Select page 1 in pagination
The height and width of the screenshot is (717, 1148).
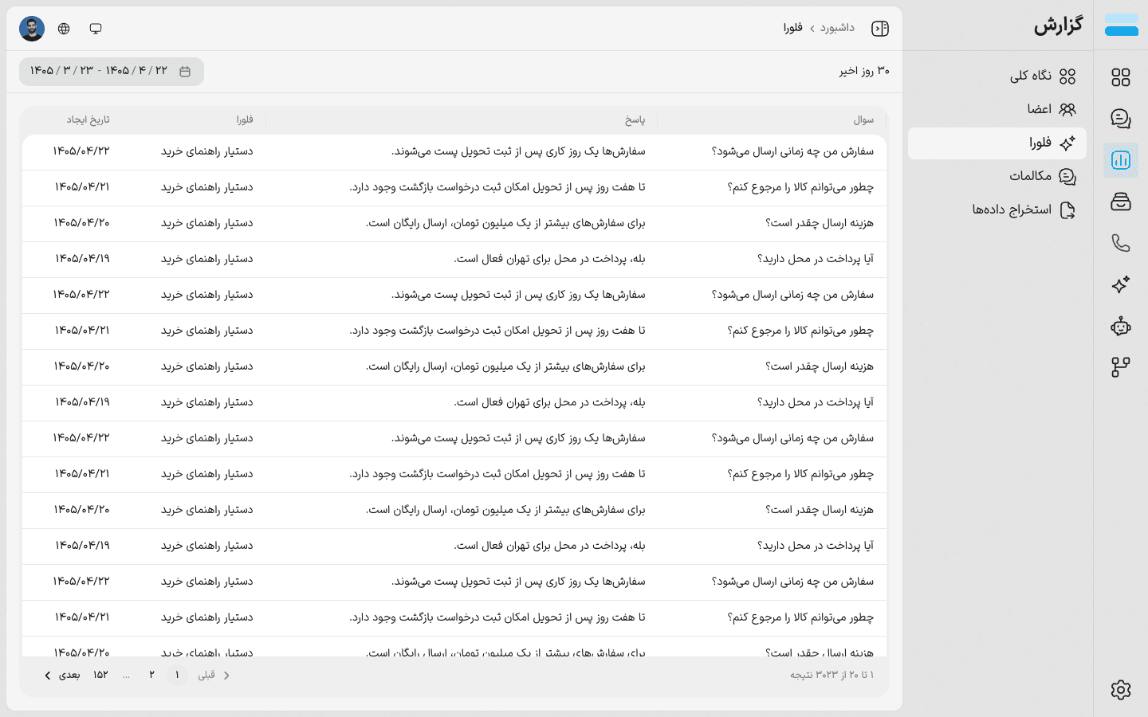pos(177,675)
